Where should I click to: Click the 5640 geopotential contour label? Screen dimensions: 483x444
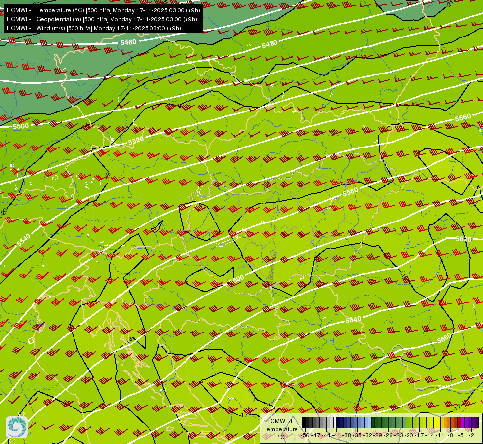[353, 320]
